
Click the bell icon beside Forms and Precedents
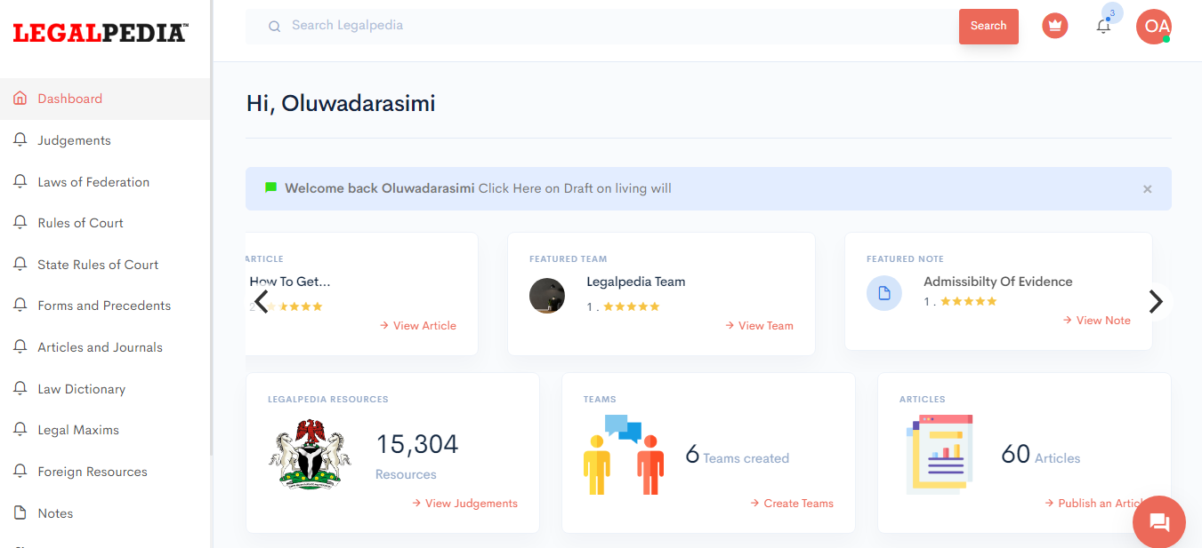(x=20, y=306)
